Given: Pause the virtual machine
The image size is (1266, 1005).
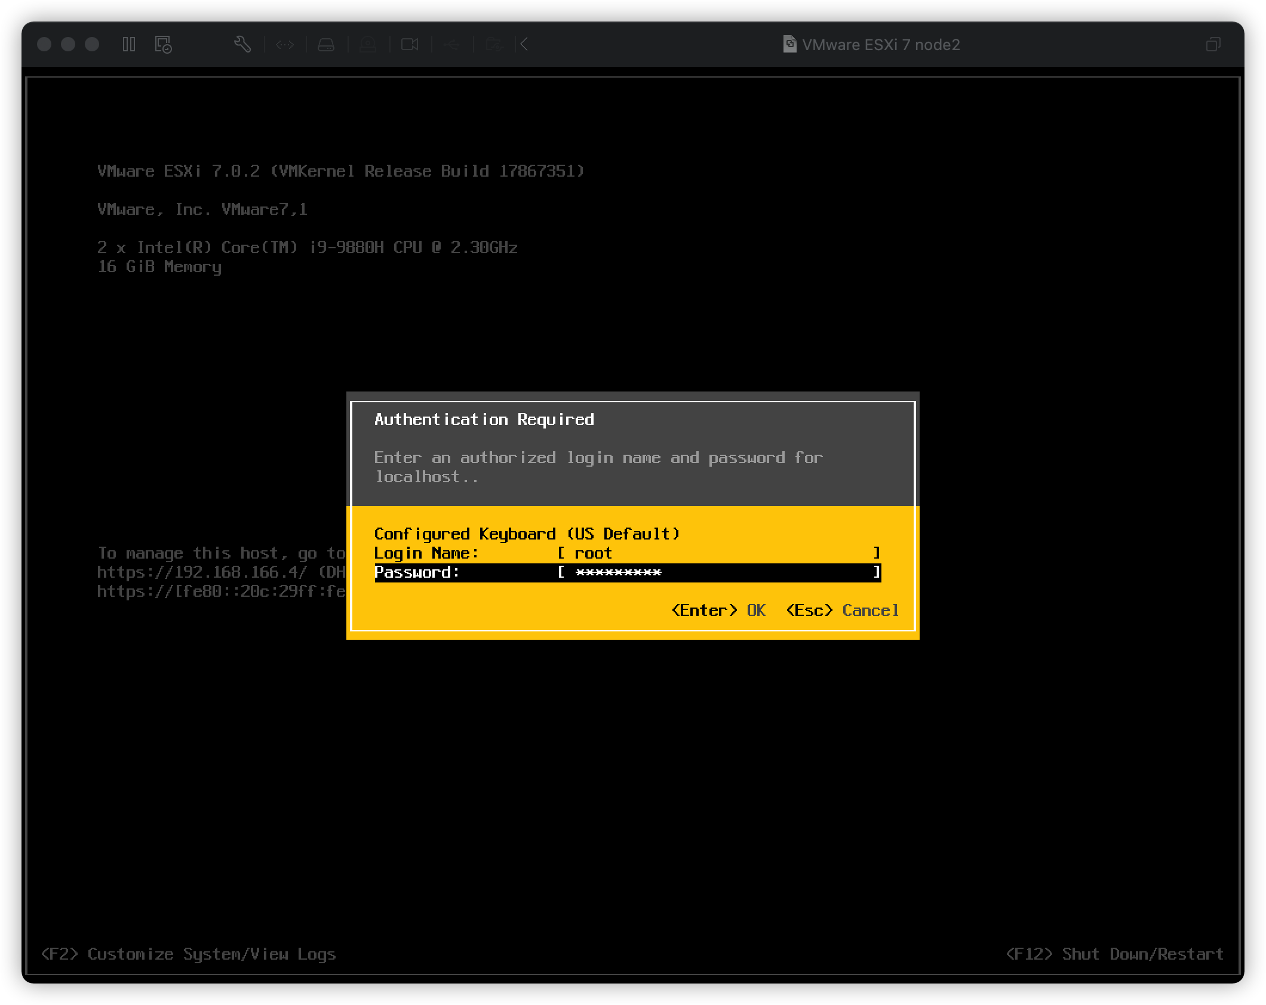Looking at the screenshot, I should point(128,45).
